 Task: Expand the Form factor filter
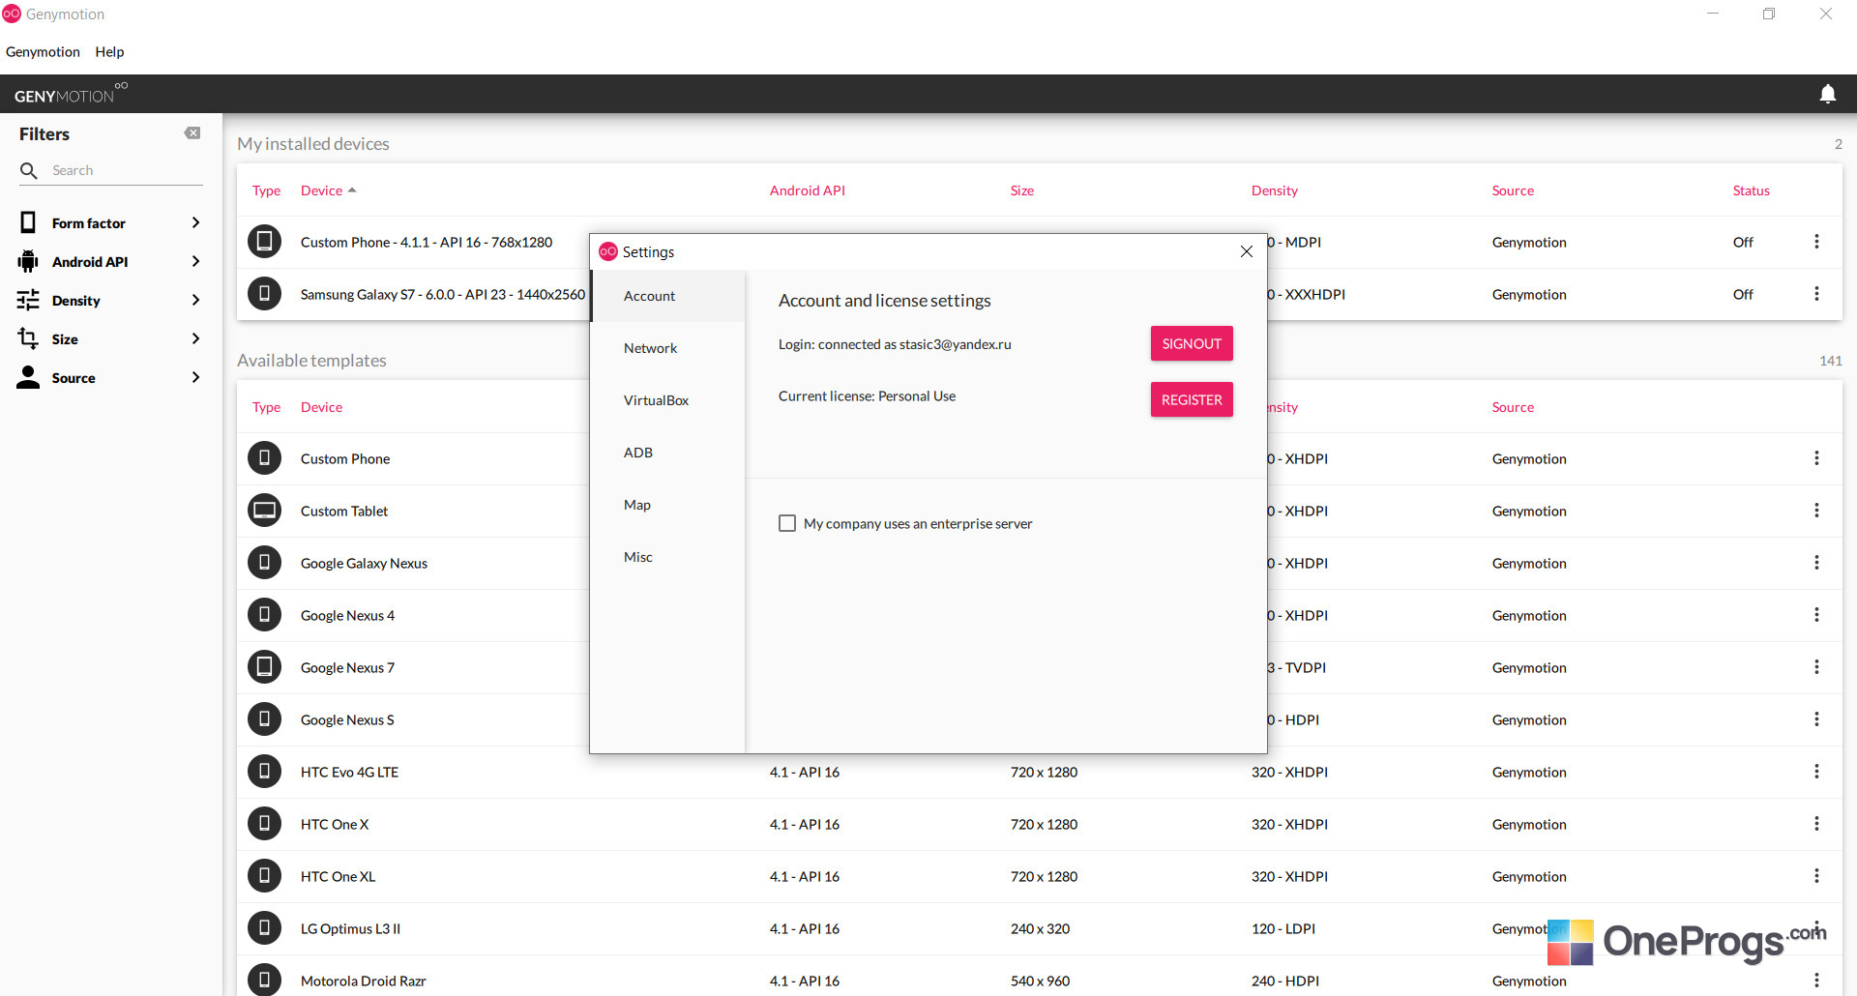click(195, 222)
